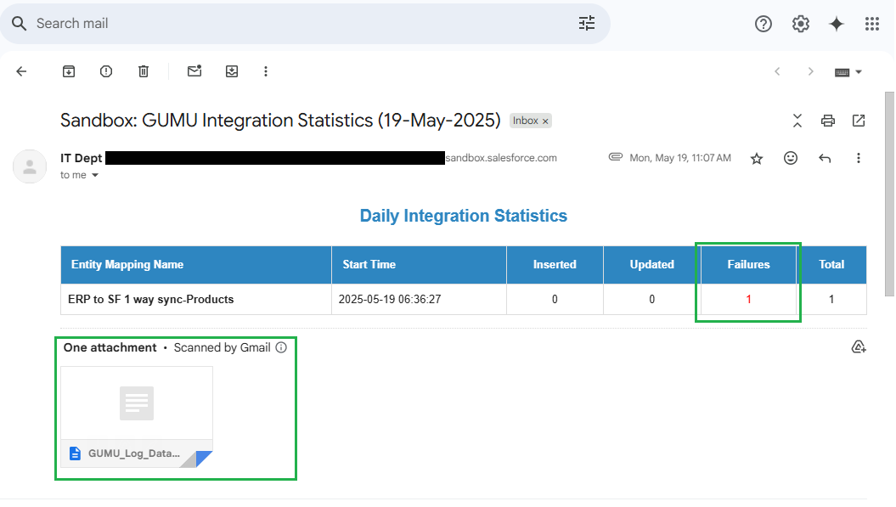
Task: Open the Google apps grid
Action: tap(872, 24)
